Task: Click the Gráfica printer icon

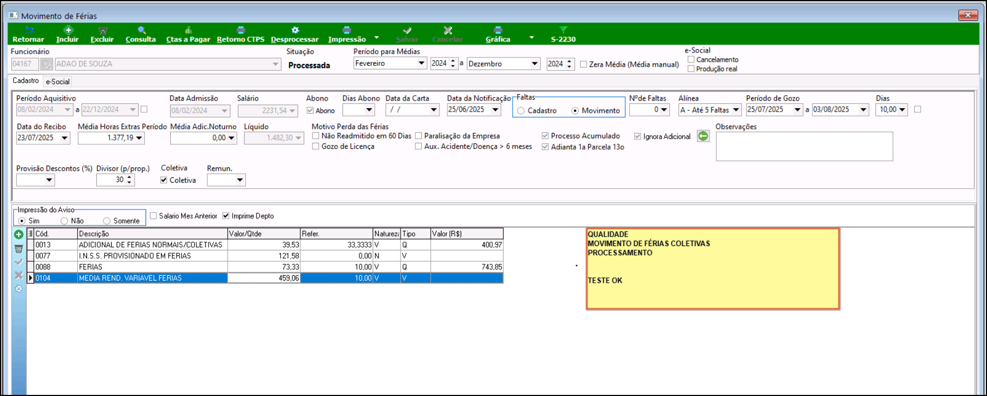Action: coord(498,30)
